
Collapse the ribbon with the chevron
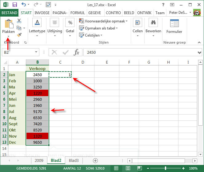199,42
